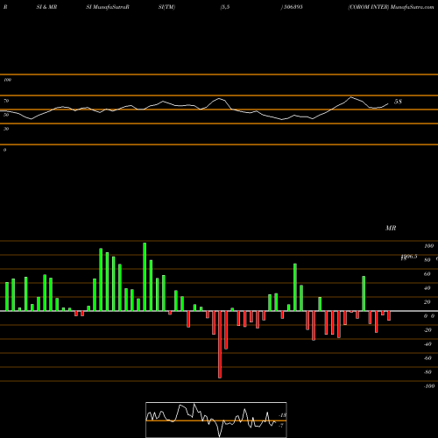Click the tallest green MR histogram bar
438x438 pixels.
145,277
